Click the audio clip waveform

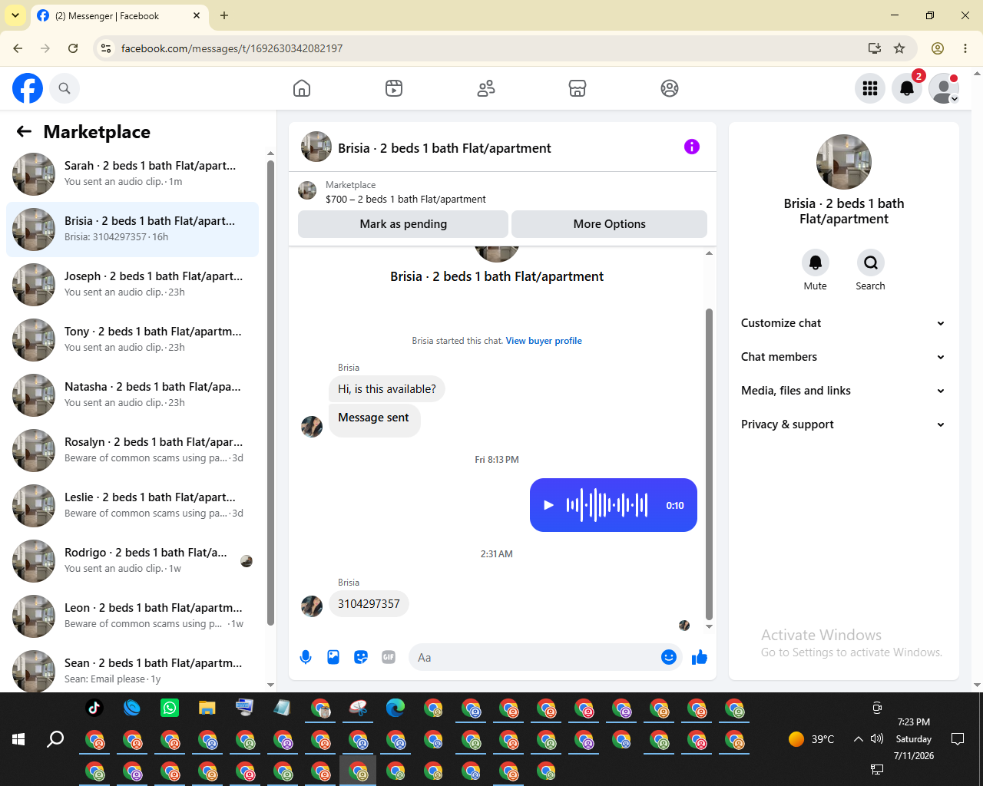click(607, 505)
